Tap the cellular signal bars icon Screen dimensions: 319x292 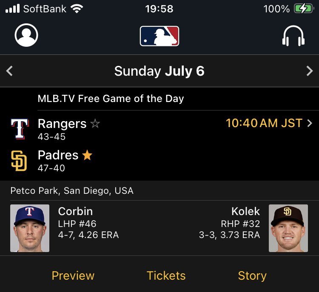[13, 9]
